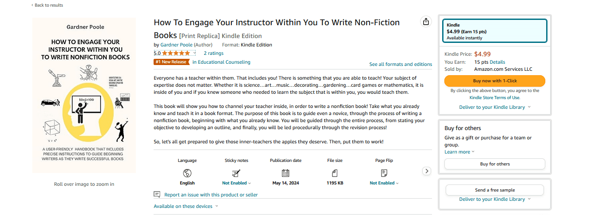This screenshot has height=215, width=613.
Task: Click the Language globe icon
Action: pyautogui.click(x=187, y=173)
